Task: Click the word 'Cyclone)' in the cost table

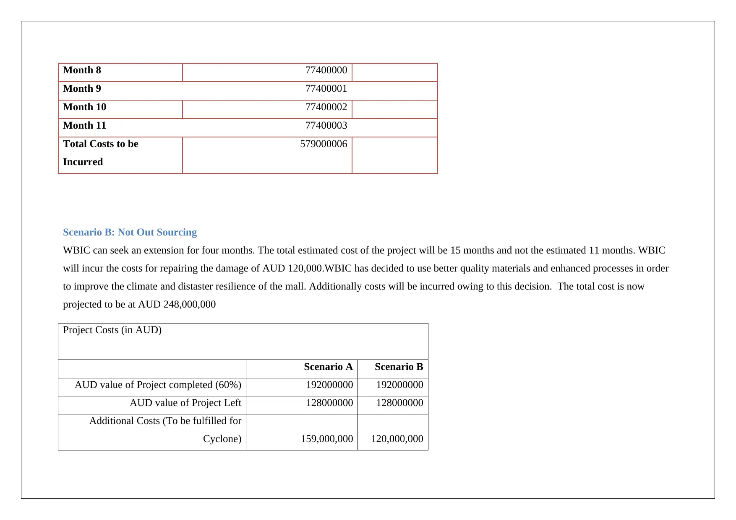Action: click(x=222, y=439)
